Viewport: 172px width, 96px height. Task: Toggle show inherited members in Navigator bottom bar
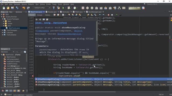3,91
